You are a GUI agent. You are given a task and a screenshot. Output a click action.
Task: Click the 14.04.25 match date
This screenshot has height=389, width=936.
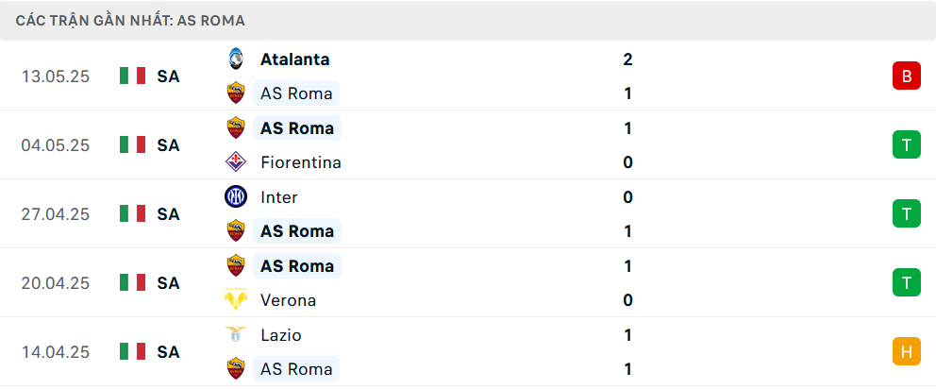(56, 352)
